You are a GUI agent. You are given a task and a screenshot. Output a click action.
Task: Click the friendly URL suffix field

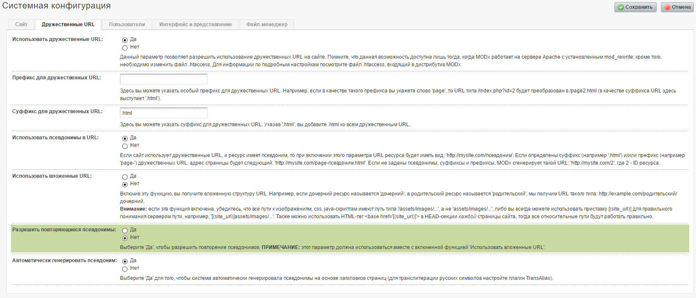coord(164,113)
